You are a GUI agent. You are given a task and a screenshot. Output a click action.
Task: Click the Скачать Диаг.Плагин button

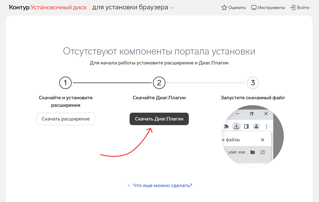point(159,119)
